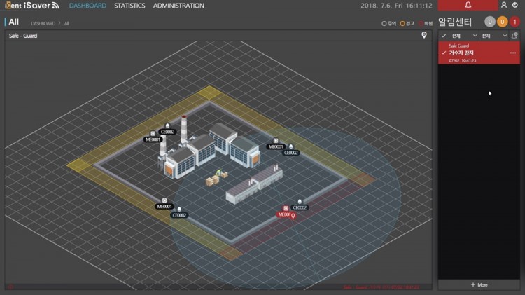Click the long gray warehouse building
The width and height of the screenshot is (525, 295).
(254, 184)
